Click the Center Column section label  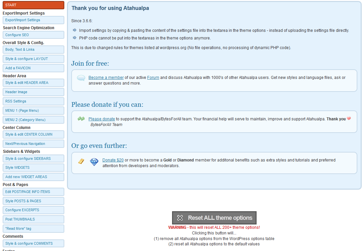coord(16,127)
